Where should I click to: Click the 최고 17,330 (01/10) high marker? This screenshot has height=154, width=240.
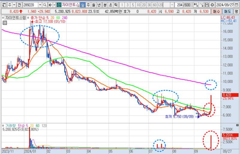pos(48,22)
